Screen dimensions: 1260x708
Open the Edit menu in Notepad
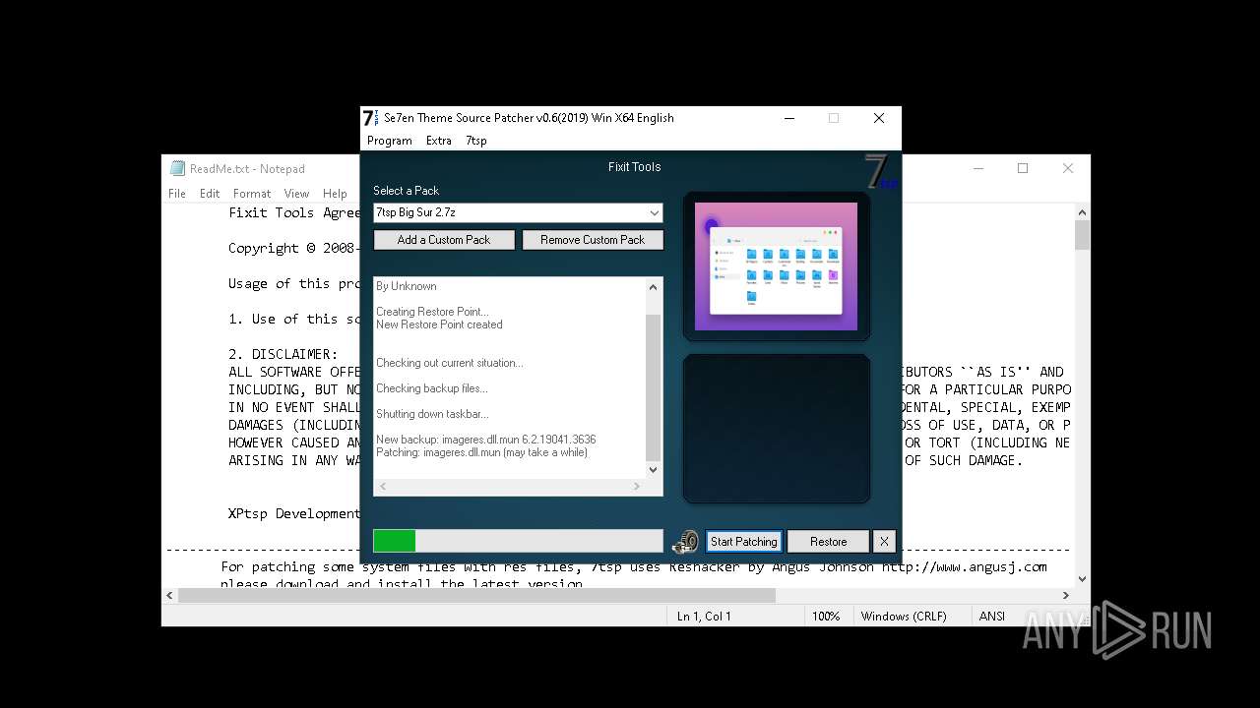click(210, 194)
